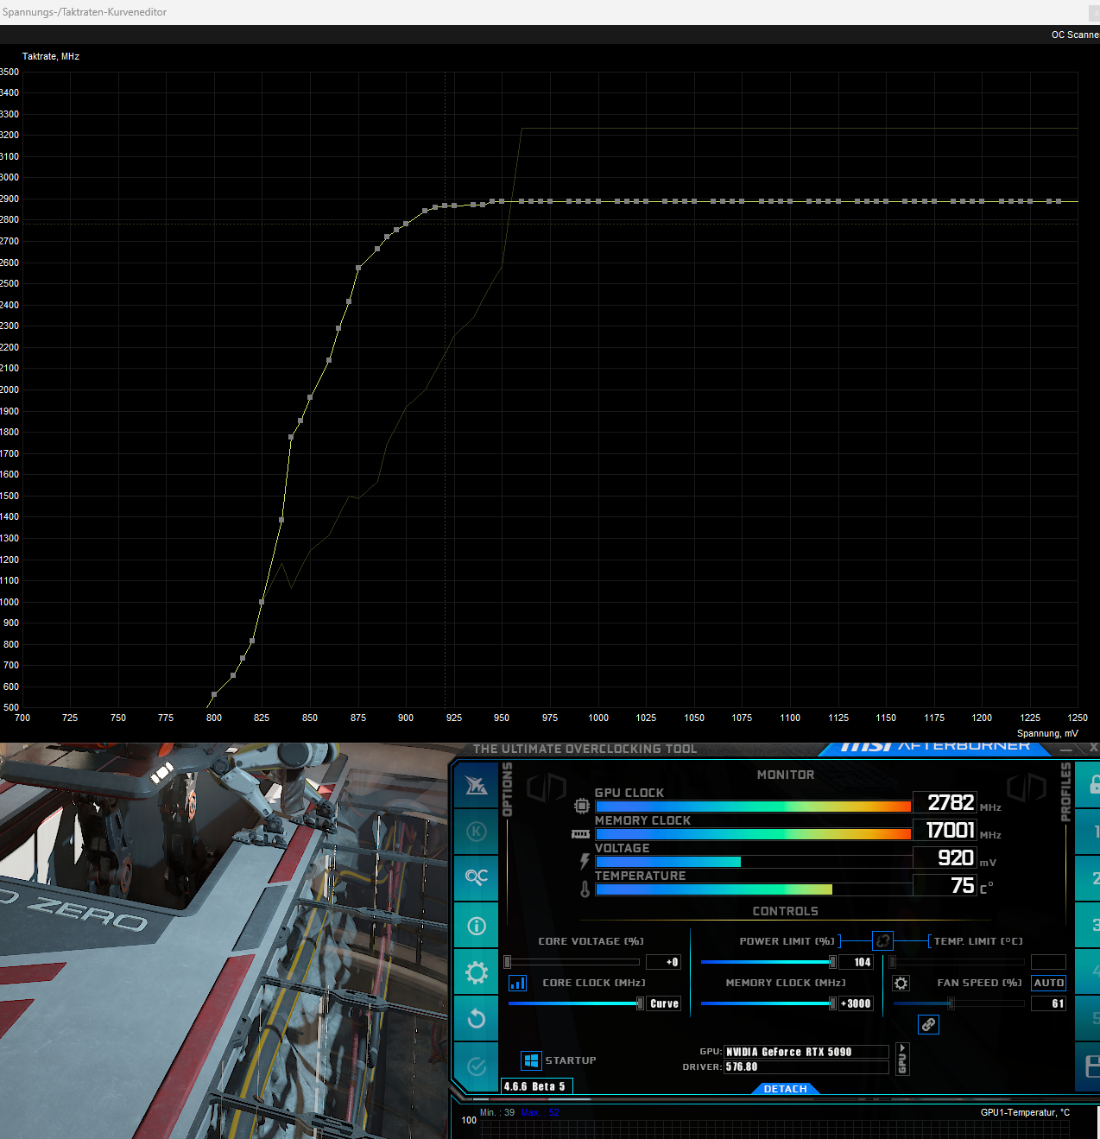This screenshot has width=1100, height=1139.
Task: Toggle power and temp limit link
Action: [x=882, y=940]
